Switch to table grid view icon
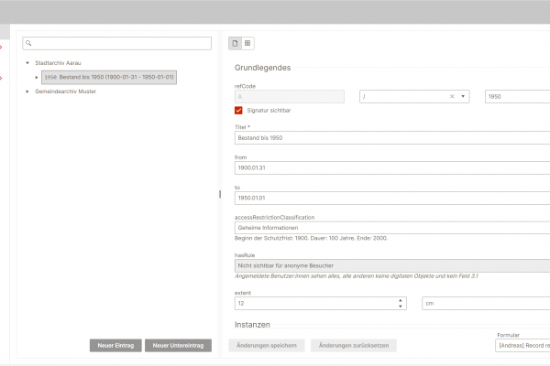550x366 pixels. tap(247, 43)
